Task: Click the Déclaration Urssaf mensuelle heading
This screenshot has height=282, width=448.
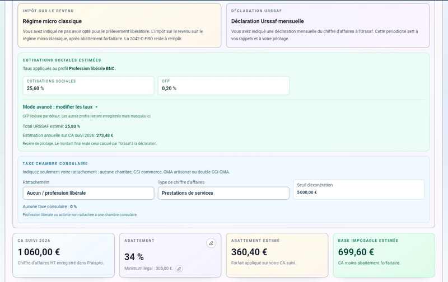Action: pos(268,21)
